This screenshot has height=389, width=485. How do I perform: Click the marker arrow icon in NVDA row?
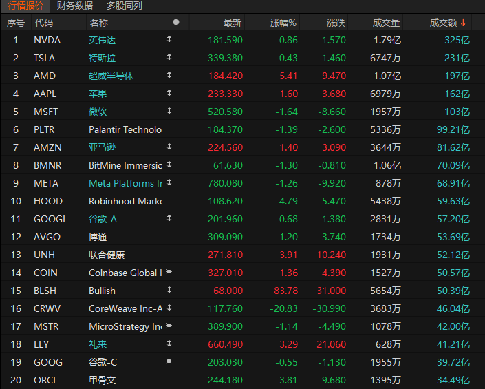(169, 39)
